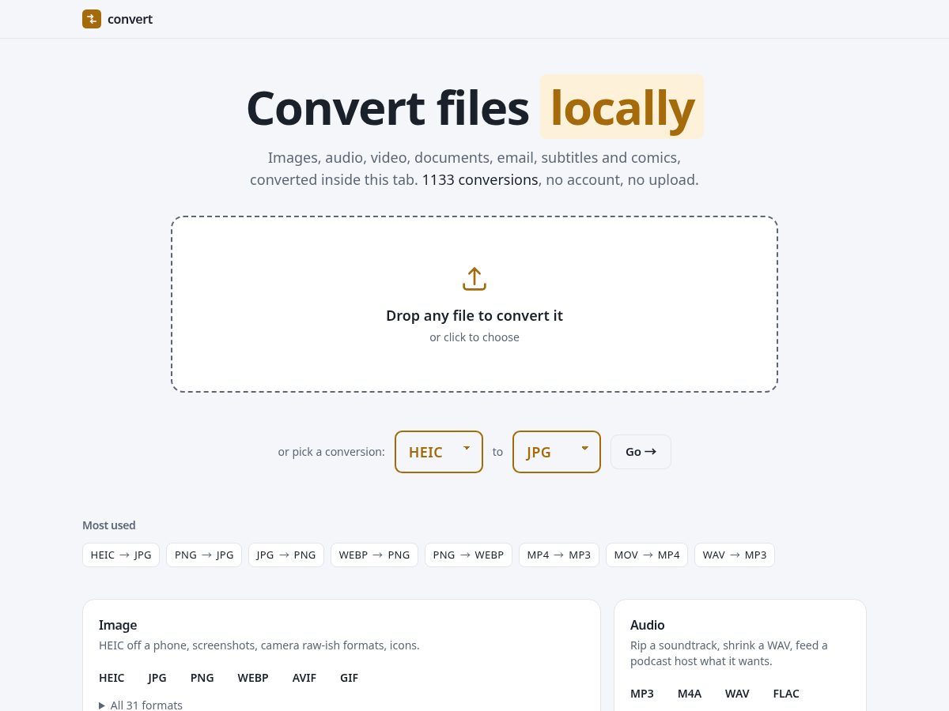Click the 'or click to choose' text
949x711 pixels.
point(475,337)
